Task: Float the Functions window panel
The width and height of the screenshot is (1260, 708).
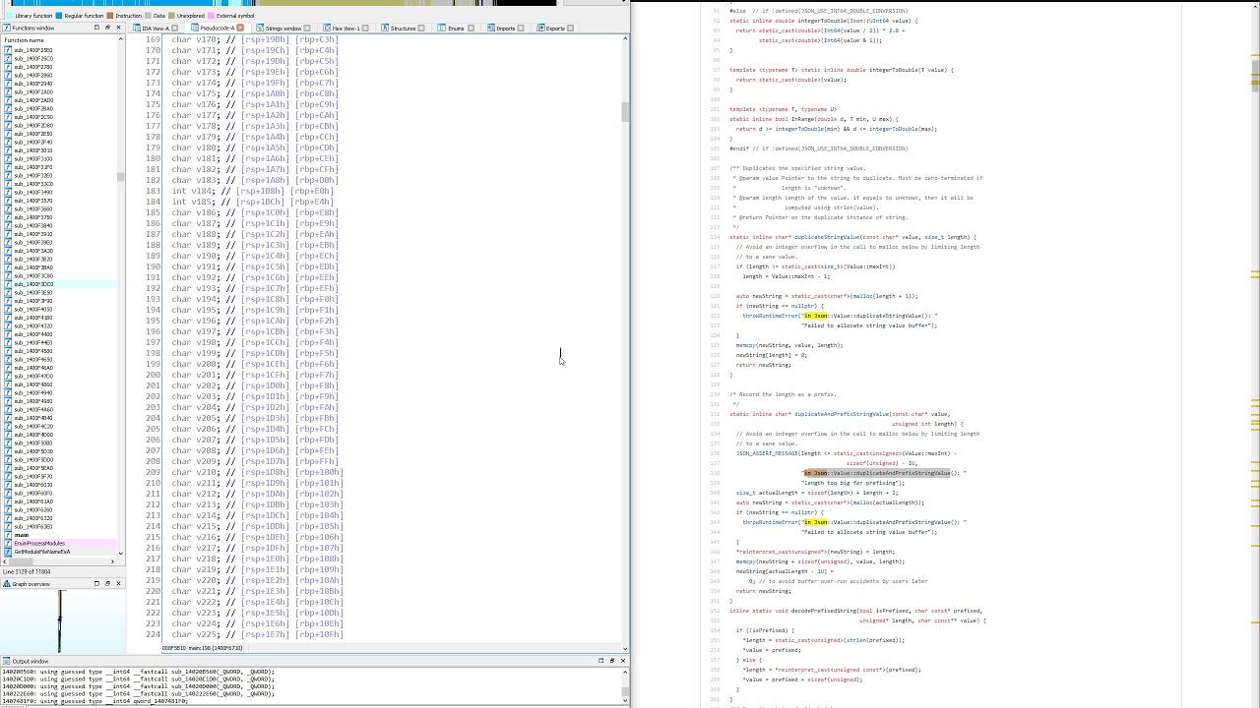Action: pyautogui.click(x=107, y=28)
